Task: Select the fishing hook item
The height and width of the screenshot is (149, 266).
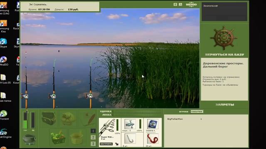Action: [130, 139]
